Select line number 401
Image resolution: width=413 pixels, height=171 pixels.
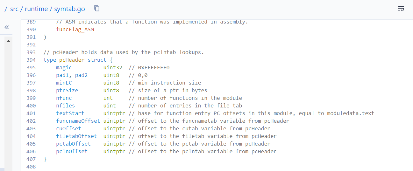[x=31, y=113]
